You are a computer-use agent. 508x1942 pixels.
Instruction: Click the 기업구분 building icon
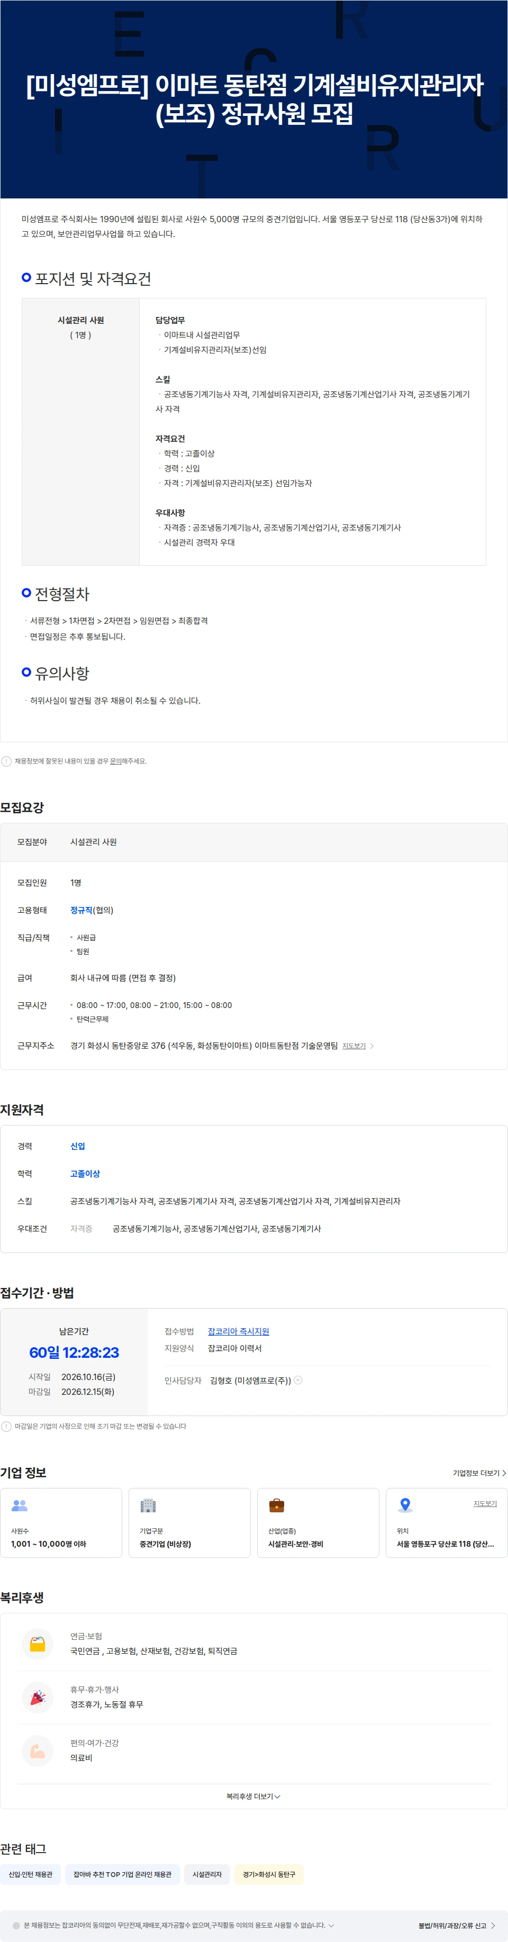148,1505
